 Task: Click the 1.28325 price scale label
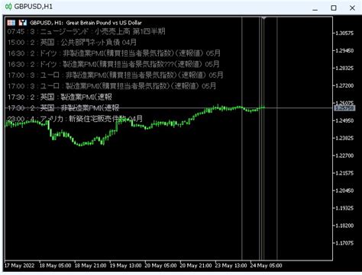pos(344,69)
